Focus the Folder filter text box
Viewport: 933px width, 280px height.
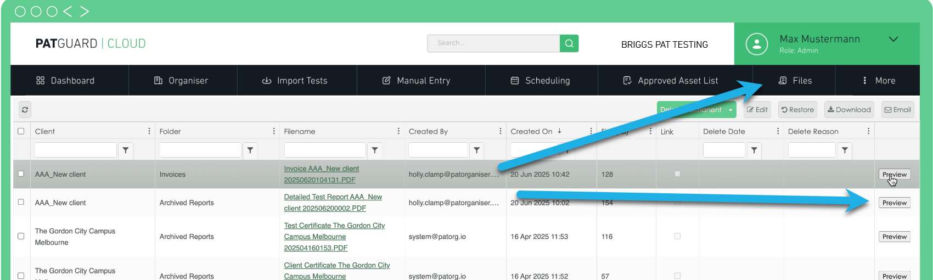pyautogui.click(x=200, y=150)
